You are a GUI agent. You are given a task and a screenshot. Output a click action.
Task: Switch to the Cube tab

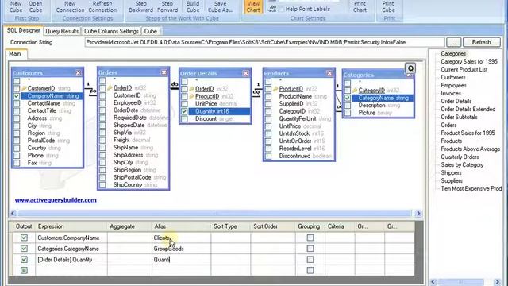[151, 31]
